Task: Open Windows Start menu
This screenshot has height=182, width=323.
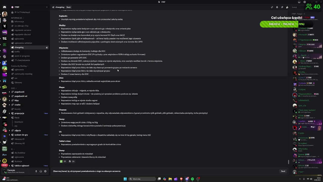Action: coord(125,179)
